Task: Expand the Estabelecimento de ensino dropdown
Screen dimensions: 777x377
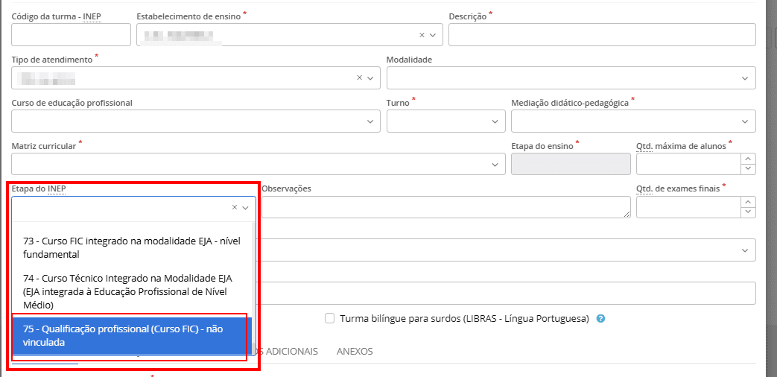Action: tap(433, 35)
